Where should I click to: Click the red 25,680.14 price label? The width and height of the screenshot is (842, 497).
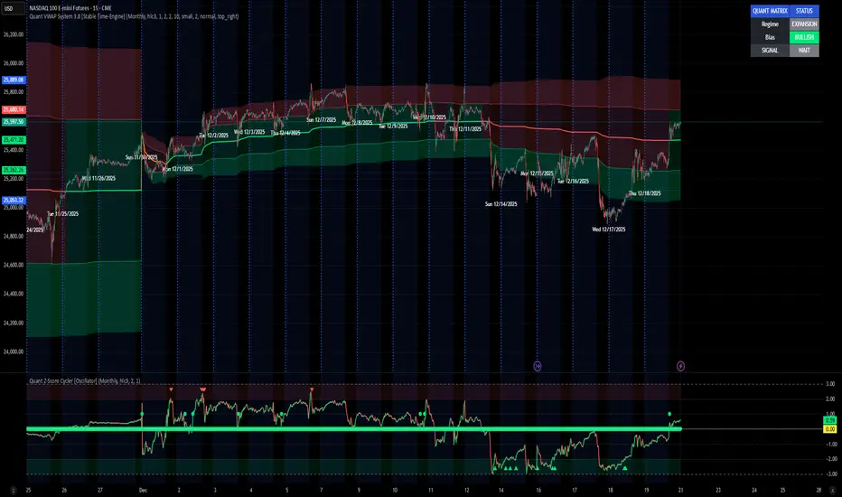click(x=14, y=109)
